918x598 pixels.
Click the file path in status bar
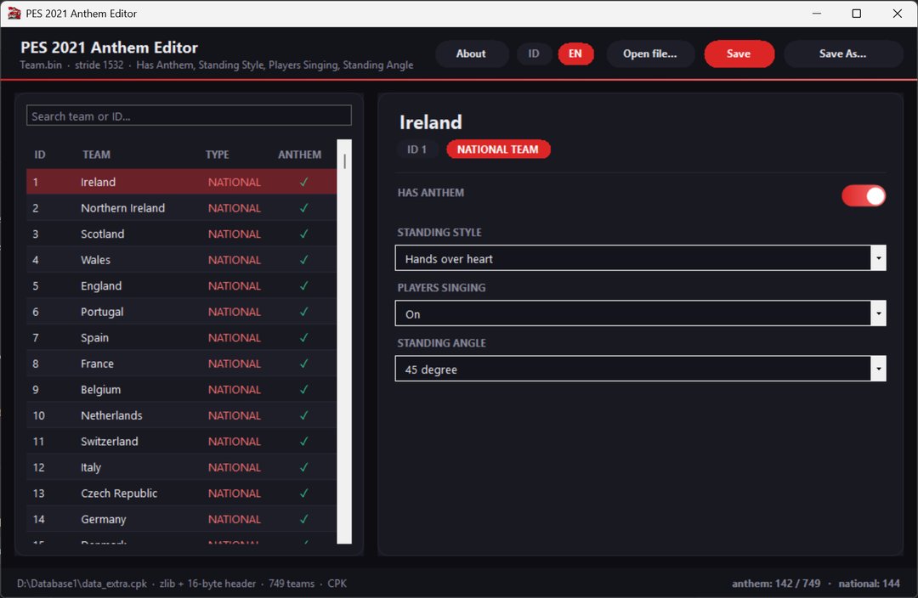point(82,584)
